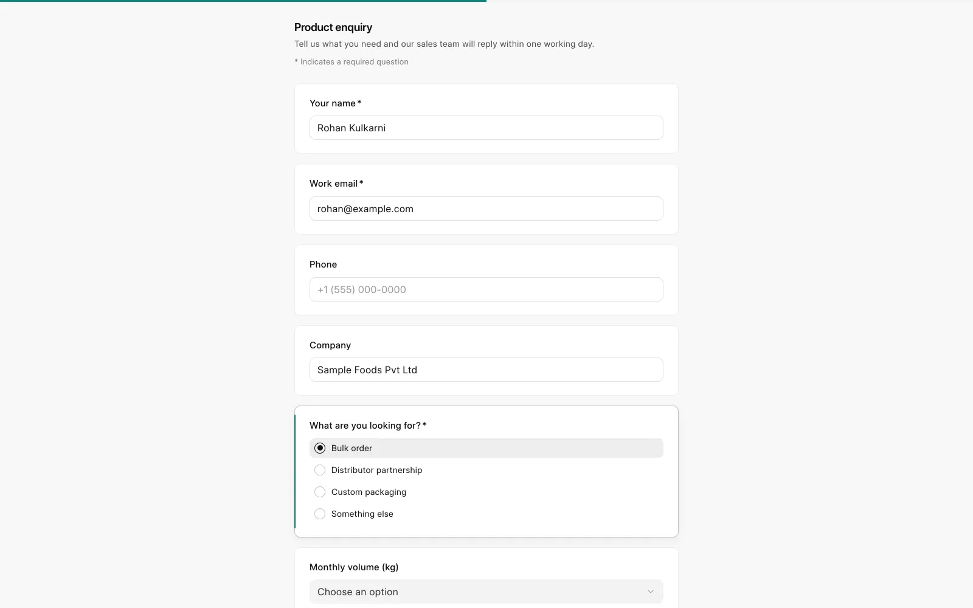Select the Bulk order radio option
This screenshot has height=608, width=973.
(x=486, y=448)
